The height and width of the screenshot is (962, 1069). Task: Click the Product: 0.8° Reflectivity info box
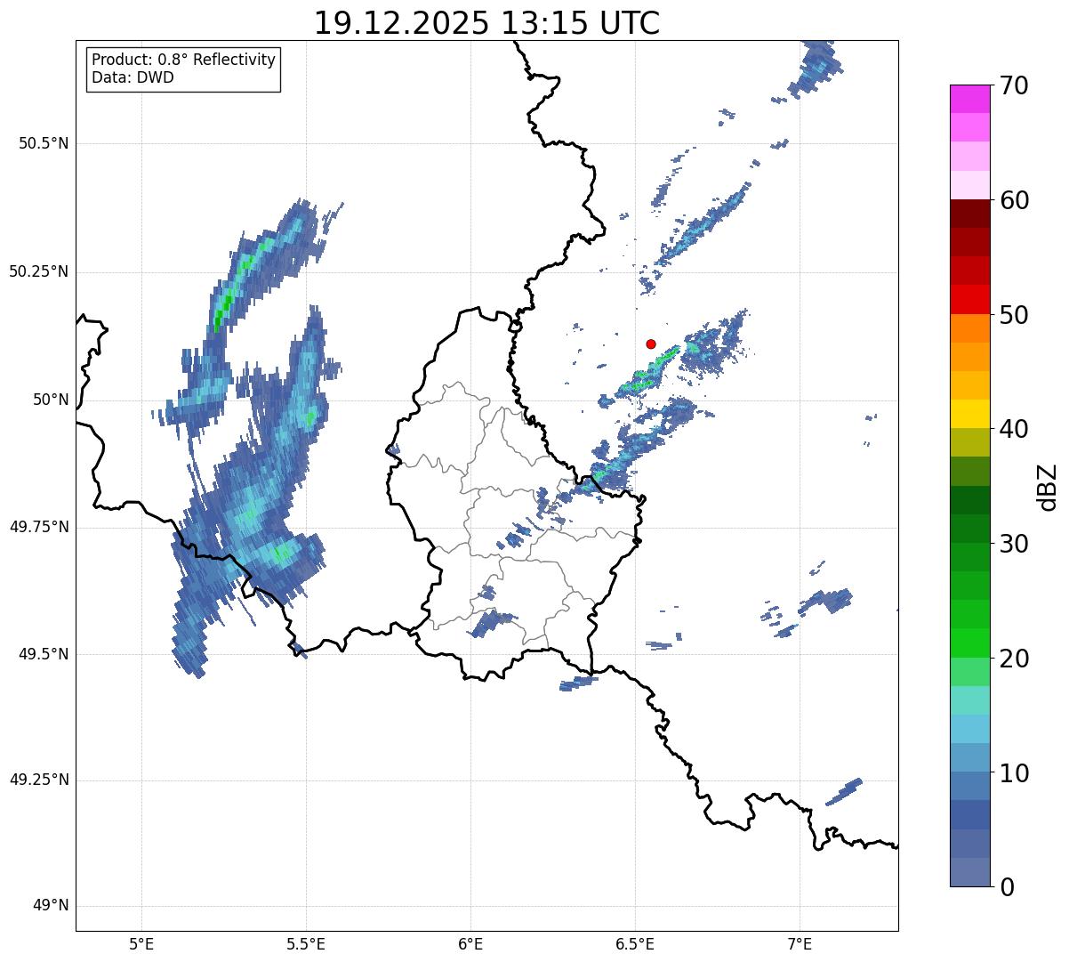[184, 69]
